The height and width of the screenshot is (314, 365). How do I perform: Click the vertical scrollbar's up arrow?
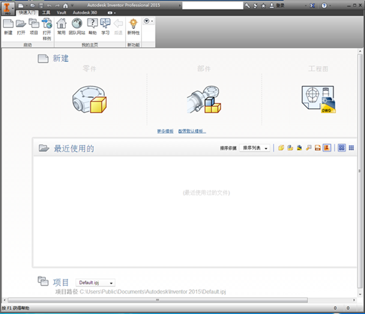coord(360,51)
